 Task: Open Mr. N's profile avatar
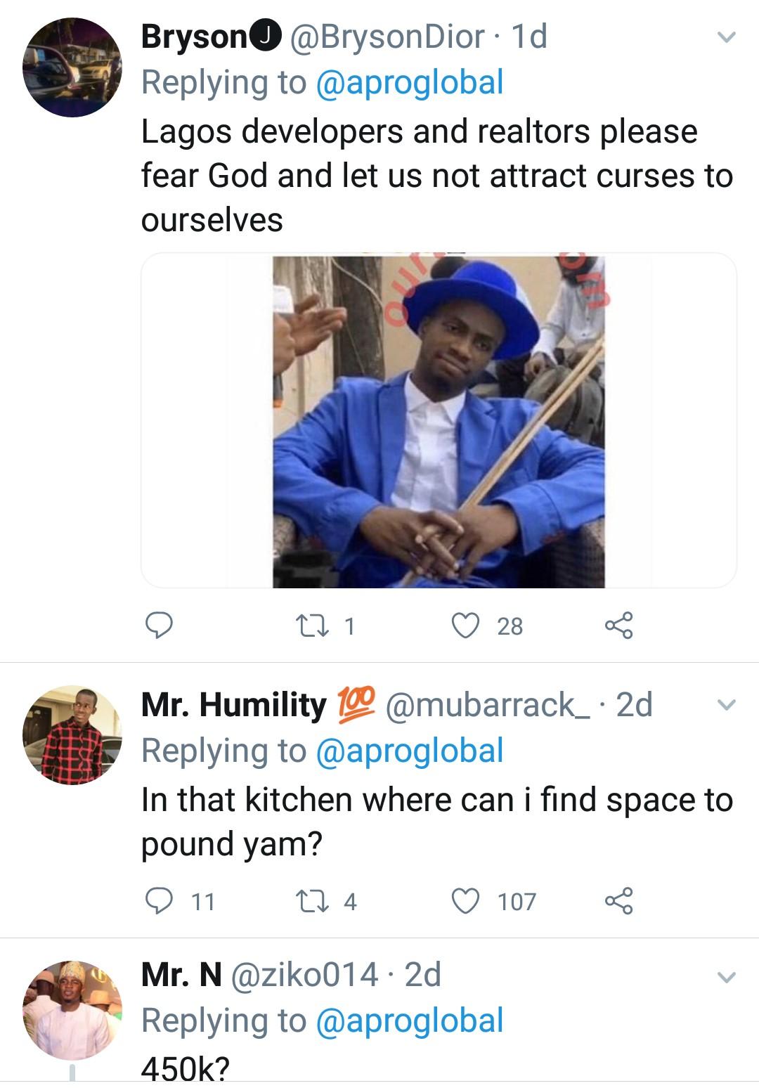72,1010
